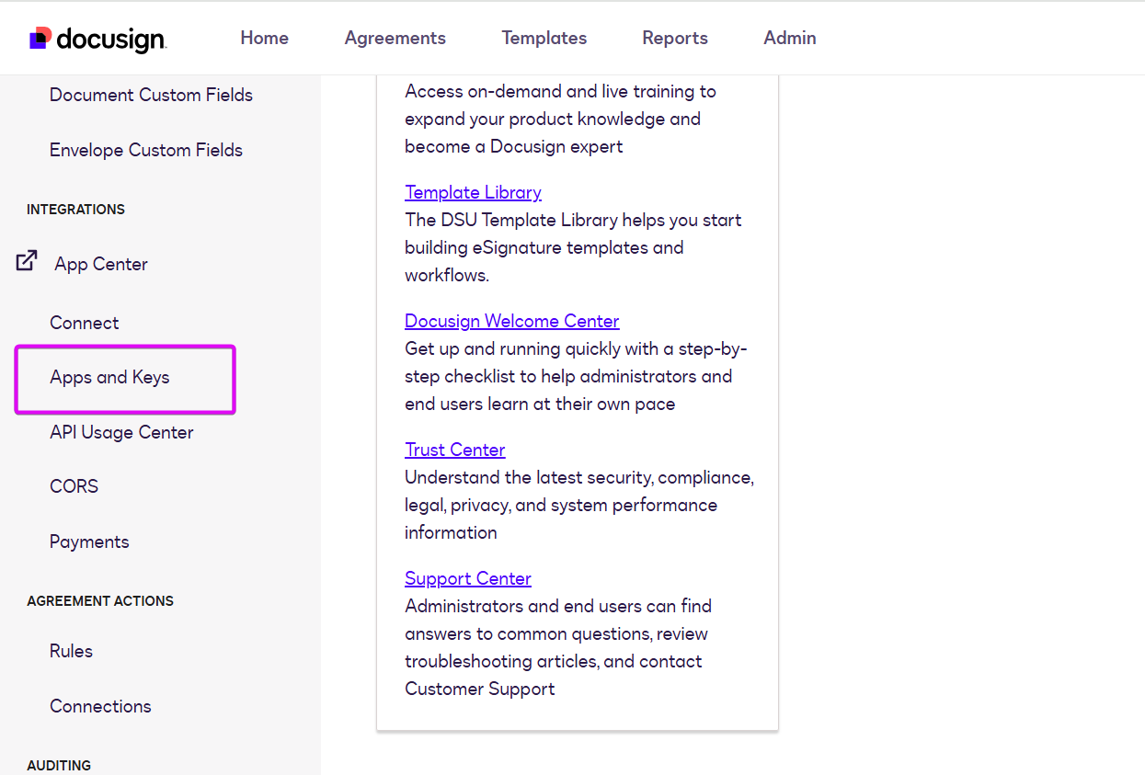Go to the Admin section
Screen dimensions: 1145x775
point(789,38)
